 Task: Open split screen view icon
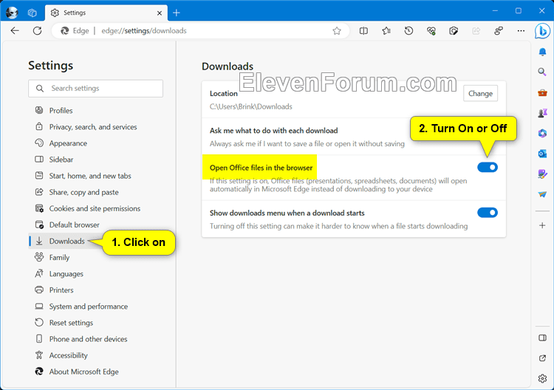[x=363, y=31]
